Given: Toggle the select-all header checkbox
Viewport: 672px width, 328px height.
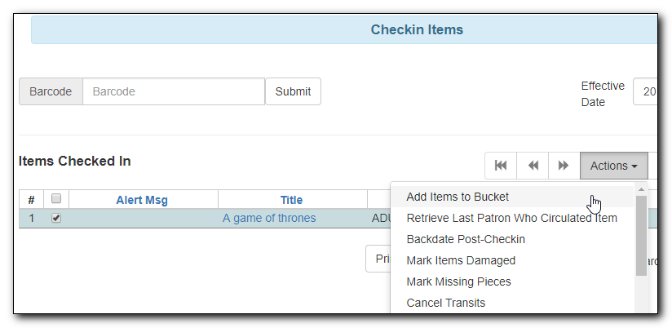Looking at the screenshot, I should pyautogui.click(x=56, y=199).
